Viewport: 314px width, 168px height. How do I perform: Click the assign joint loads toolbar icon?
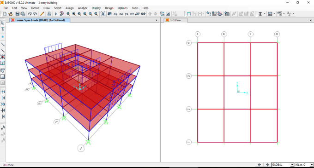click(209, 14)
